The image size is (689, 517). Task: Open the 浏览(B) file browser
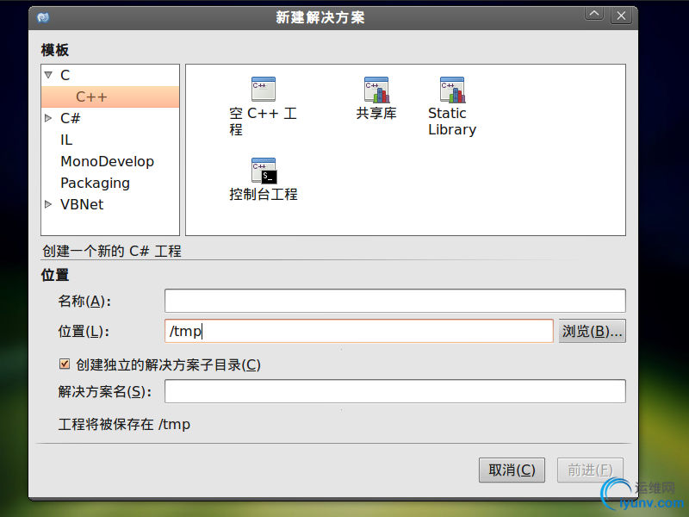point(593,331)
